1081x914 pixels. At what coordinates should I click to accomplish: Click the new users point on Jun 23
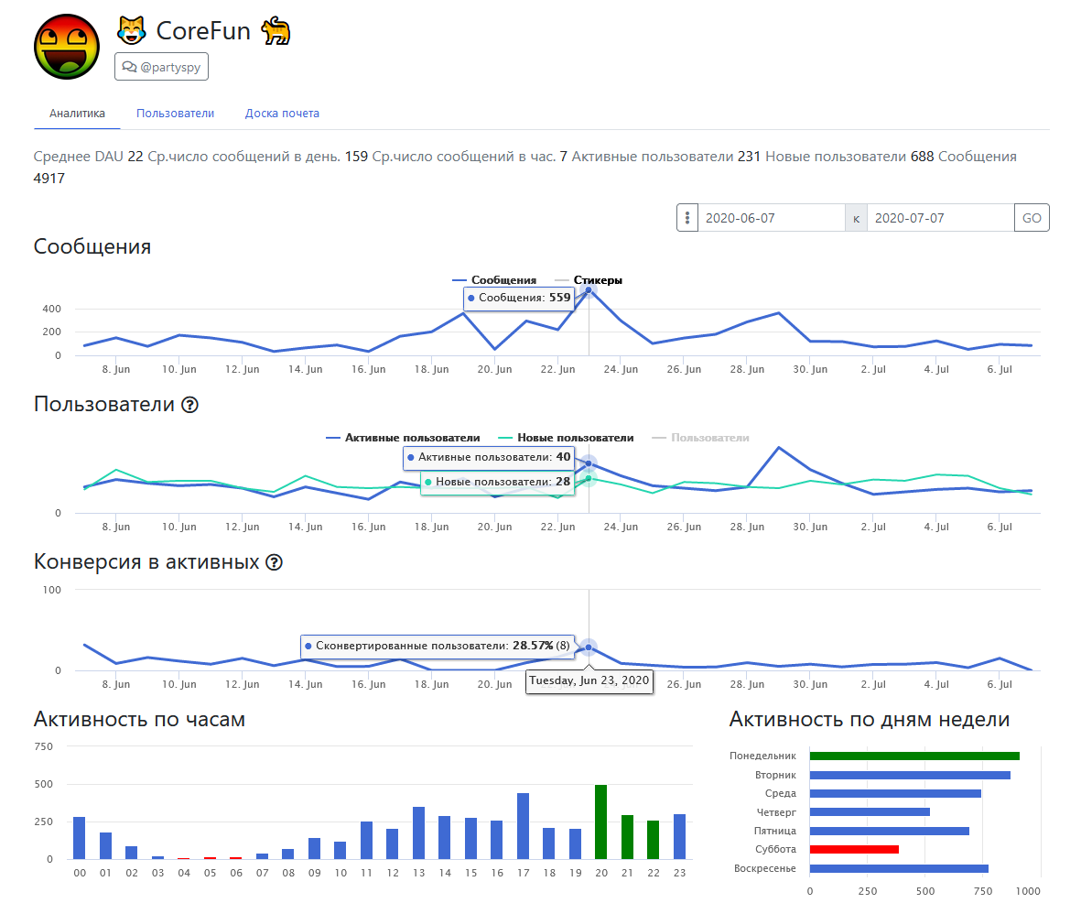tap(589, 478)
